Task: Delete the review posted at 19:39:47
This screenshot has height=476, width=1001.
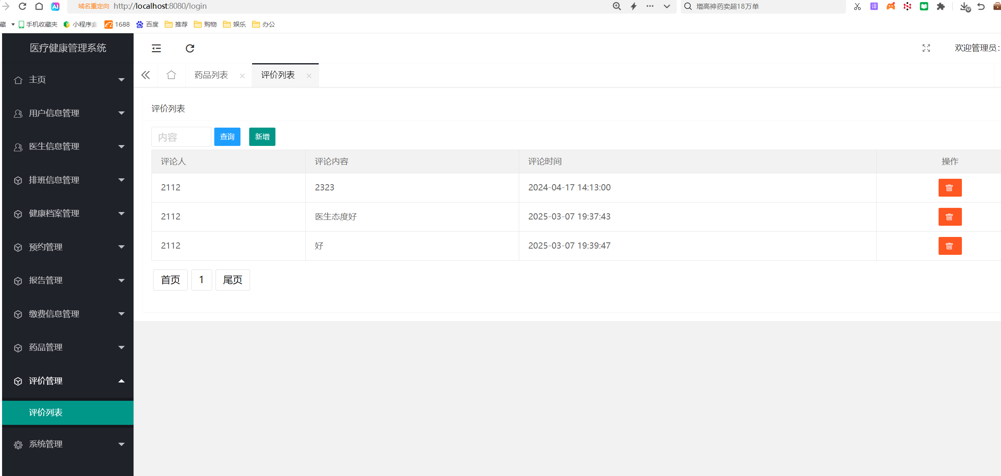Action: 949,246
